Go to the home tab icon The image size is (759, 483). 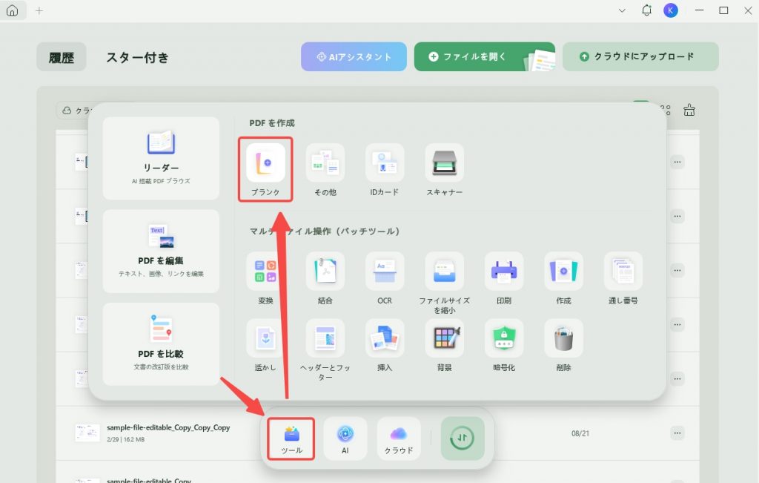coord(13,10)
